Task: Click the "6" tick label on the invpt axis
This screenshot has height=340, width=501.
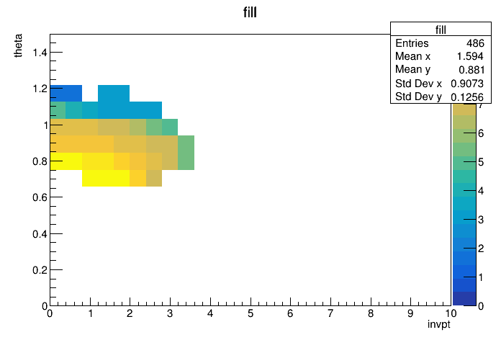Action: click(x=290, y=313)
